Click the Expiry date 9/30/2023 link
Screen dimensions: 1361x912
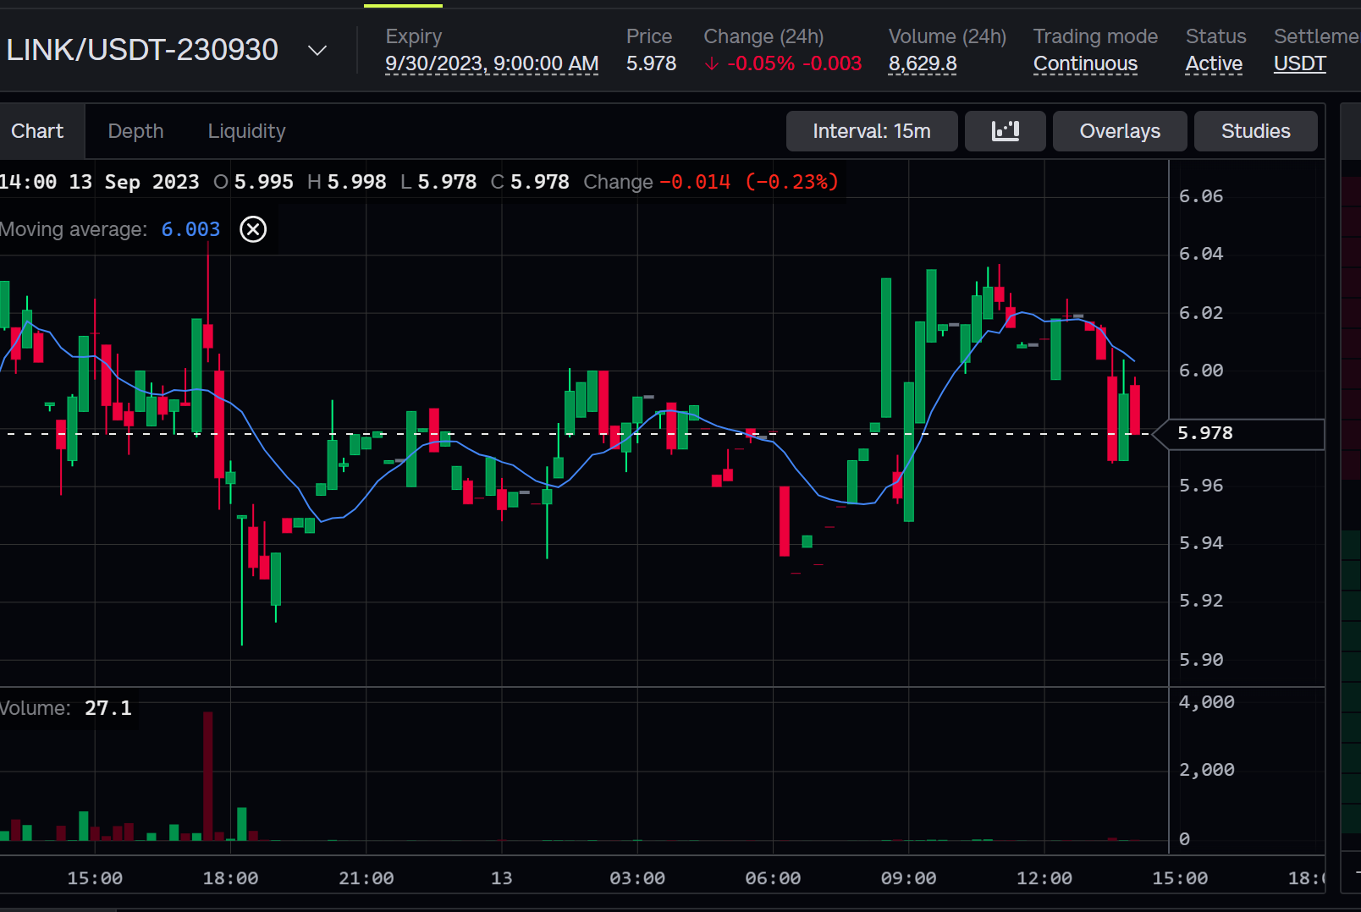tap(492, 63)
